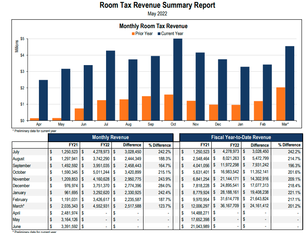
Task: Click the Millions axis title
Action: (x=17, y=46)
